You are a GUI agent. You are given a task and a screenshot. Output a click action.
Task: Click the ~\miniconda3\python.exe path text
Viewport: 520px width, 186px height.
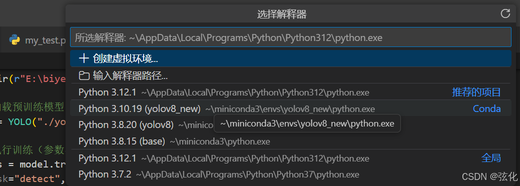[x=220, y=141]
